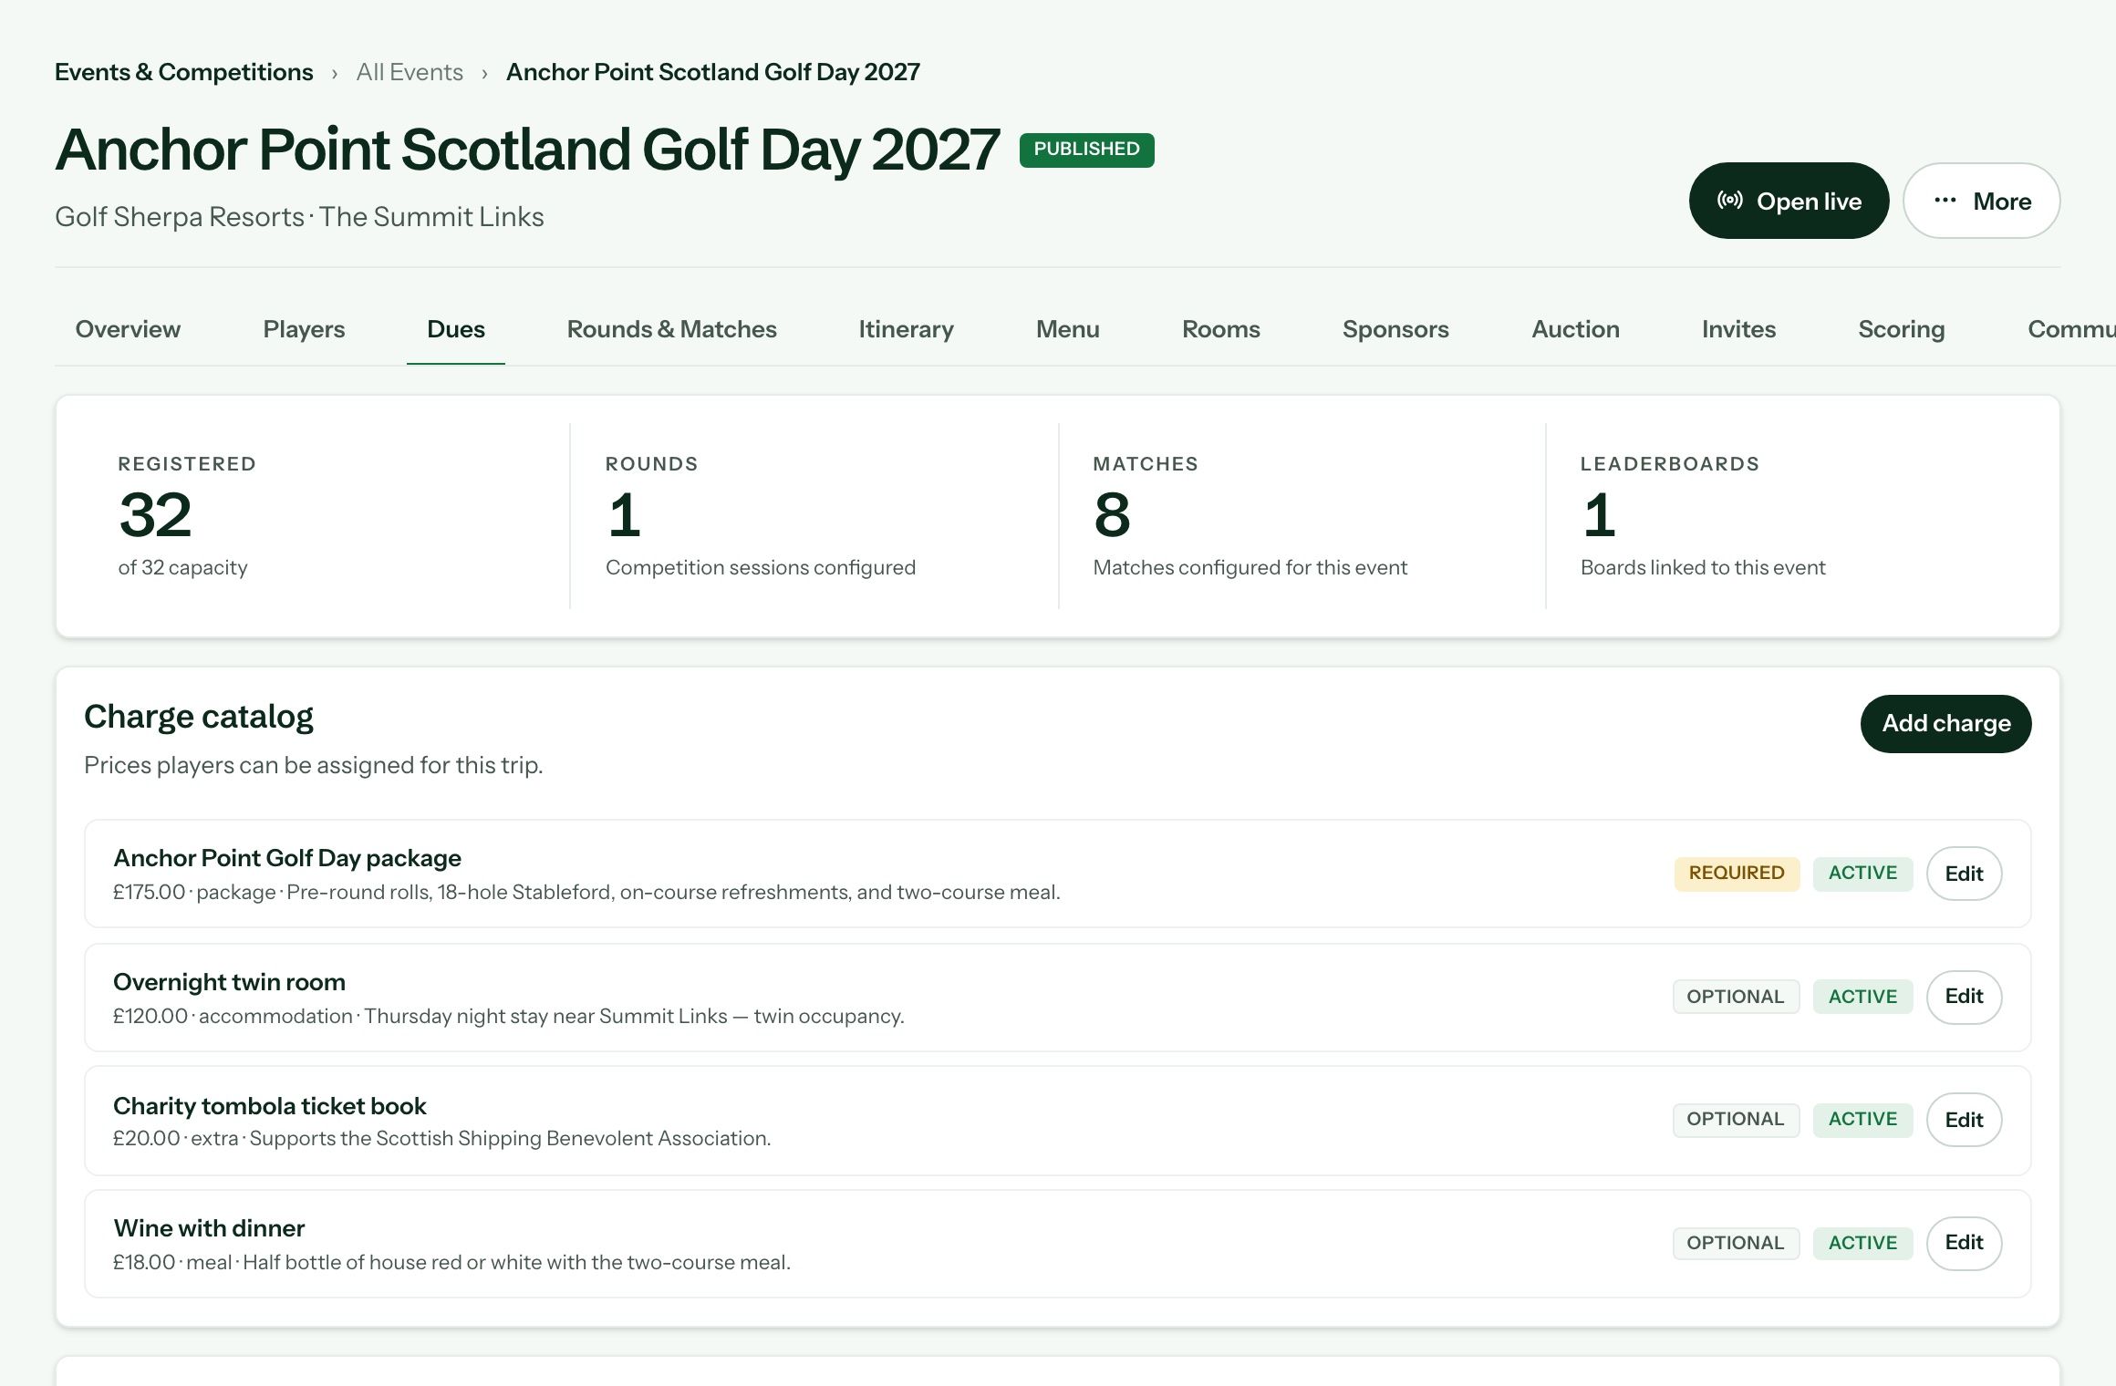Click 'Competition sessions configured' text
This screenshot has width=2116, height=1386.
pyautogui.click(x=761, y=568)
